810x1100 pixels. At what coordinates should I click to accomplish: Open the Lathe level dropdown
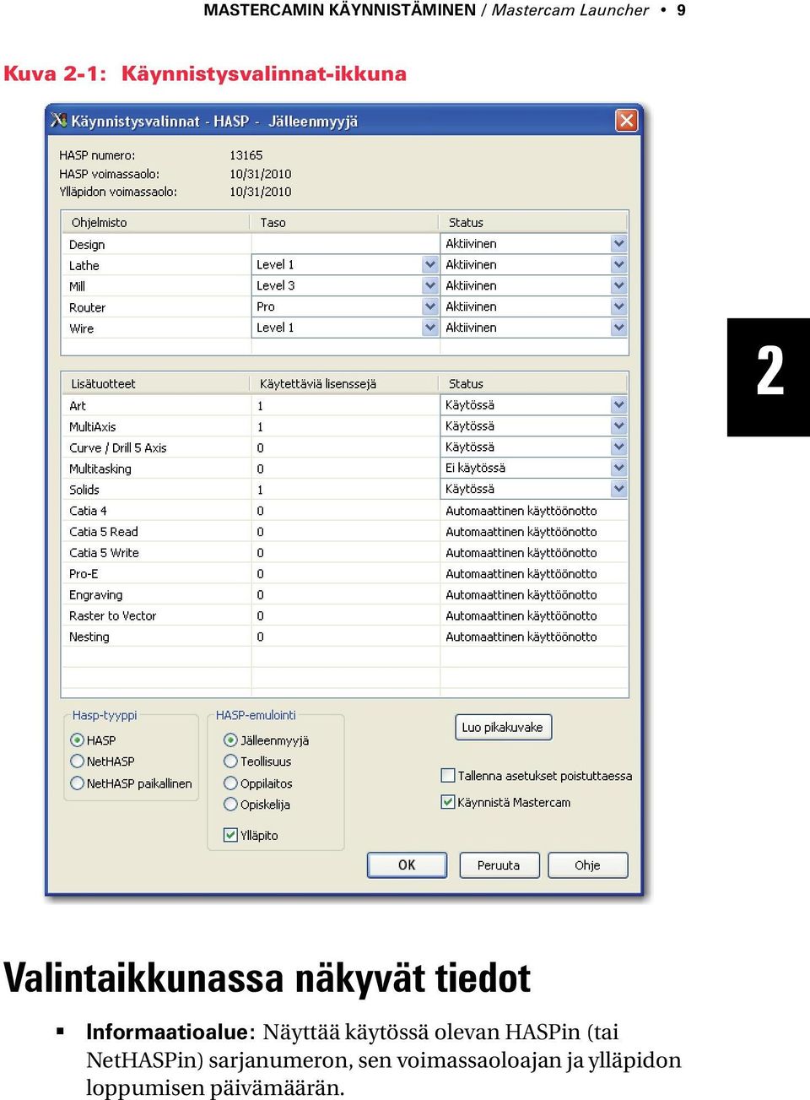tap(430, 264)
